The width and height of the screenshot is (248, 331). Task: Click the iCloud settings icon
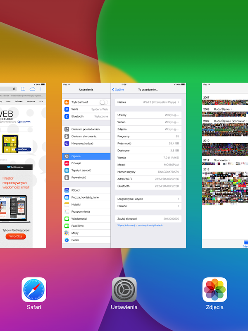tap(67, 190)
